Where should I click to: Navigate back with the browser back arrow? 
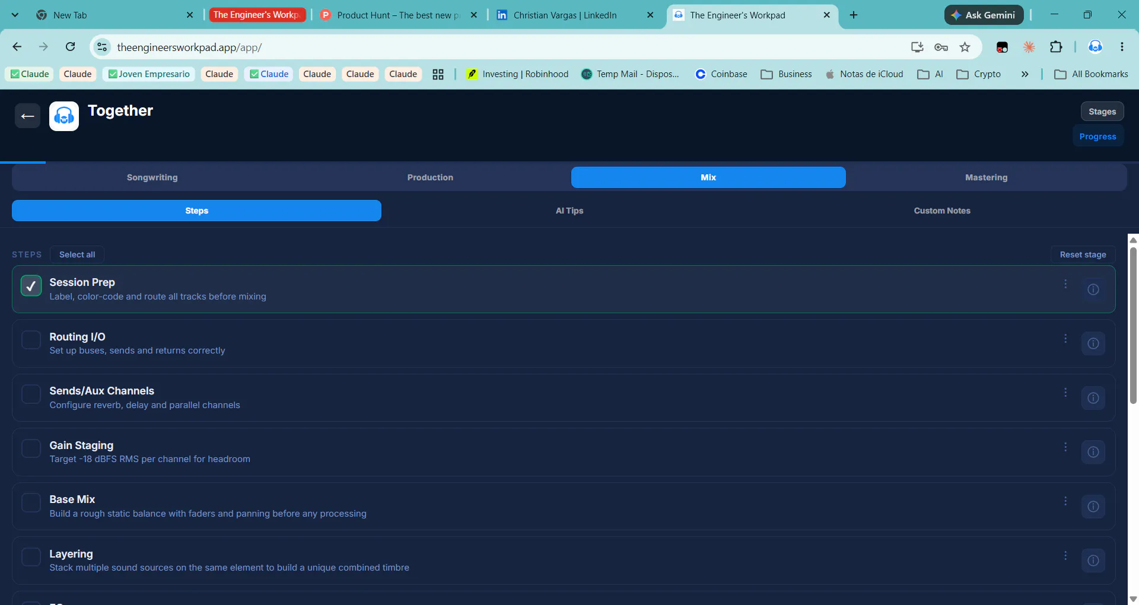[17, 47]
